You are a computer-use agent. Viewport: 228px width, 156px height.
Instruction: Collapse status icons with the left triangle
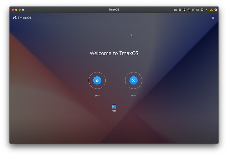pyautogui.click(x=207, y=10)
